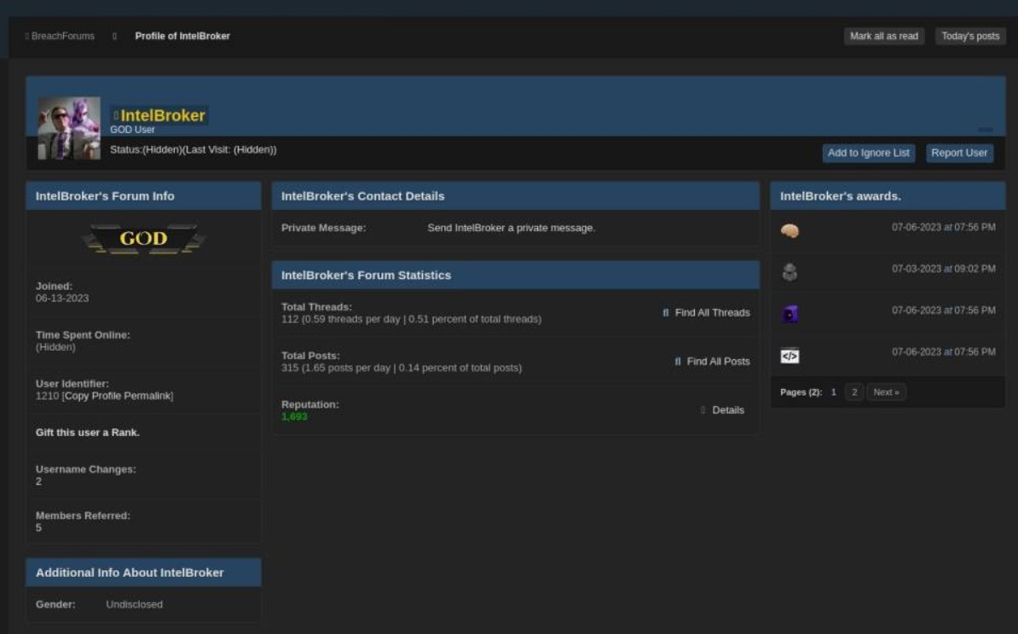The height and width of the screenshot is (634, 1018).
Task: Send IntelBroker a private message
Action: [x=511, y=228]
